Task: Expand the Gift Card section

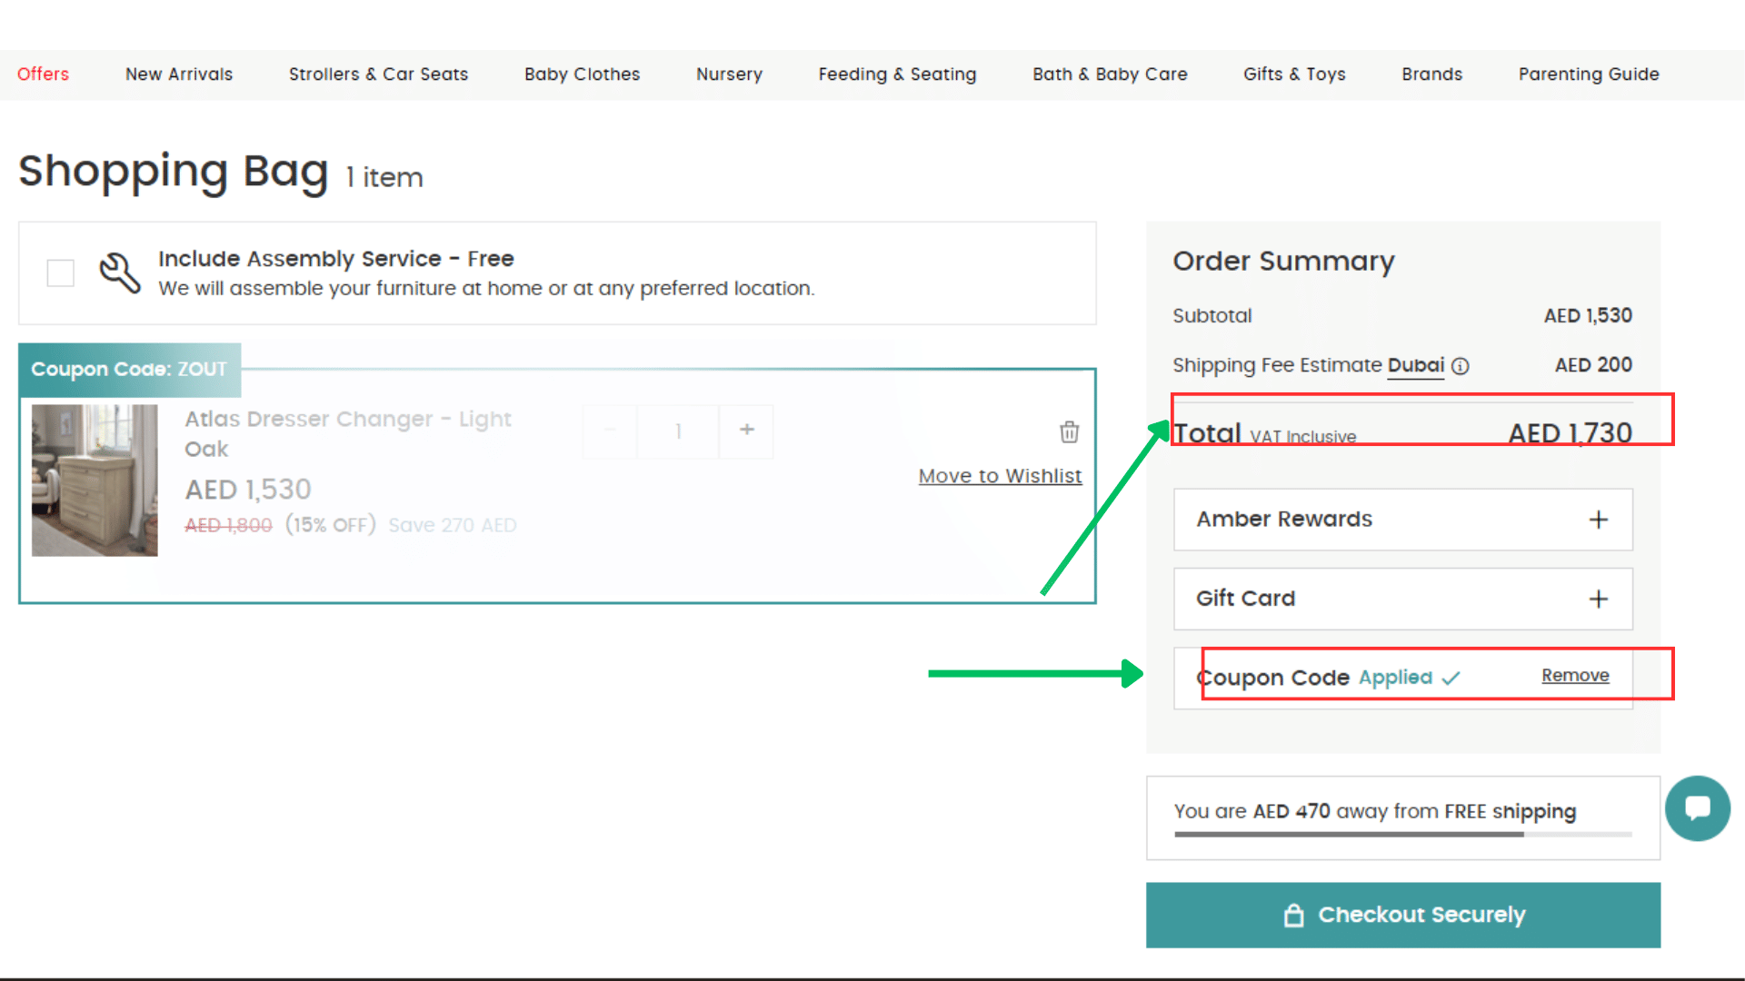Action: (x=1598, y=599)
